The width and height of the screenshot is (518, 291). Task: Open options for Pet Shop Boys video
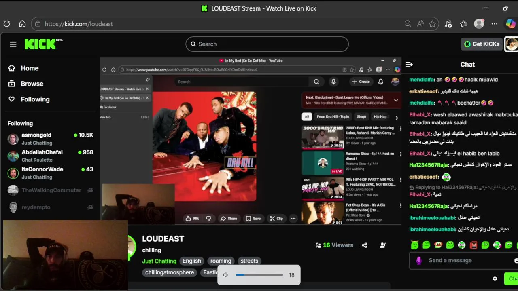click(401, 206)
